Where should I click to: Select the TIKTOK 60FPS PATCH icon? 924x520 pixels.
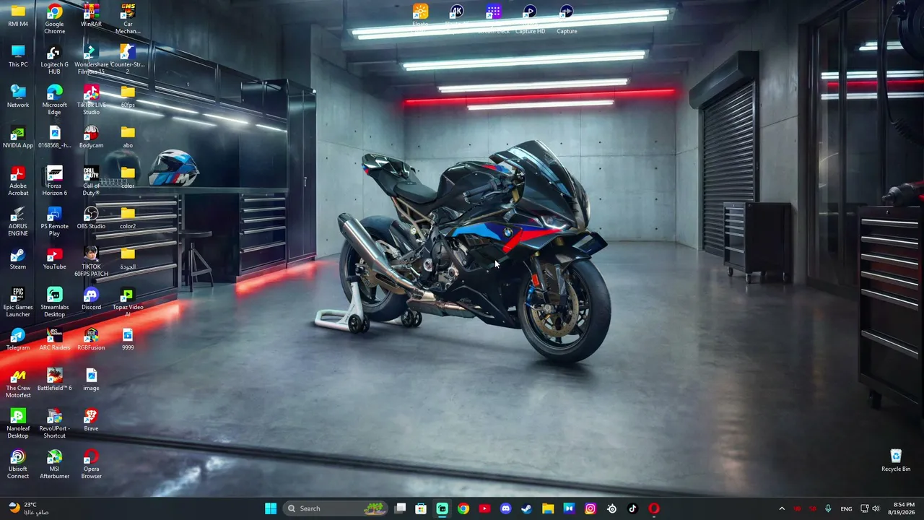(91, 261)
